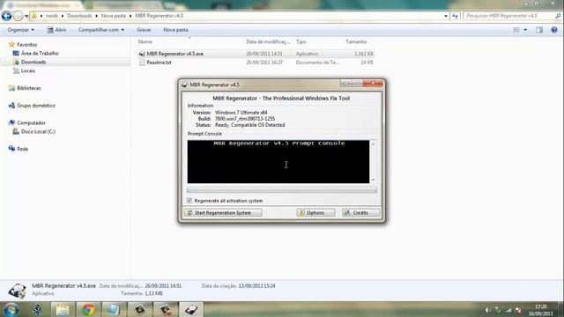Toggle the preview pane icon
The image size is (564, 317).
(x=538, y=30)
